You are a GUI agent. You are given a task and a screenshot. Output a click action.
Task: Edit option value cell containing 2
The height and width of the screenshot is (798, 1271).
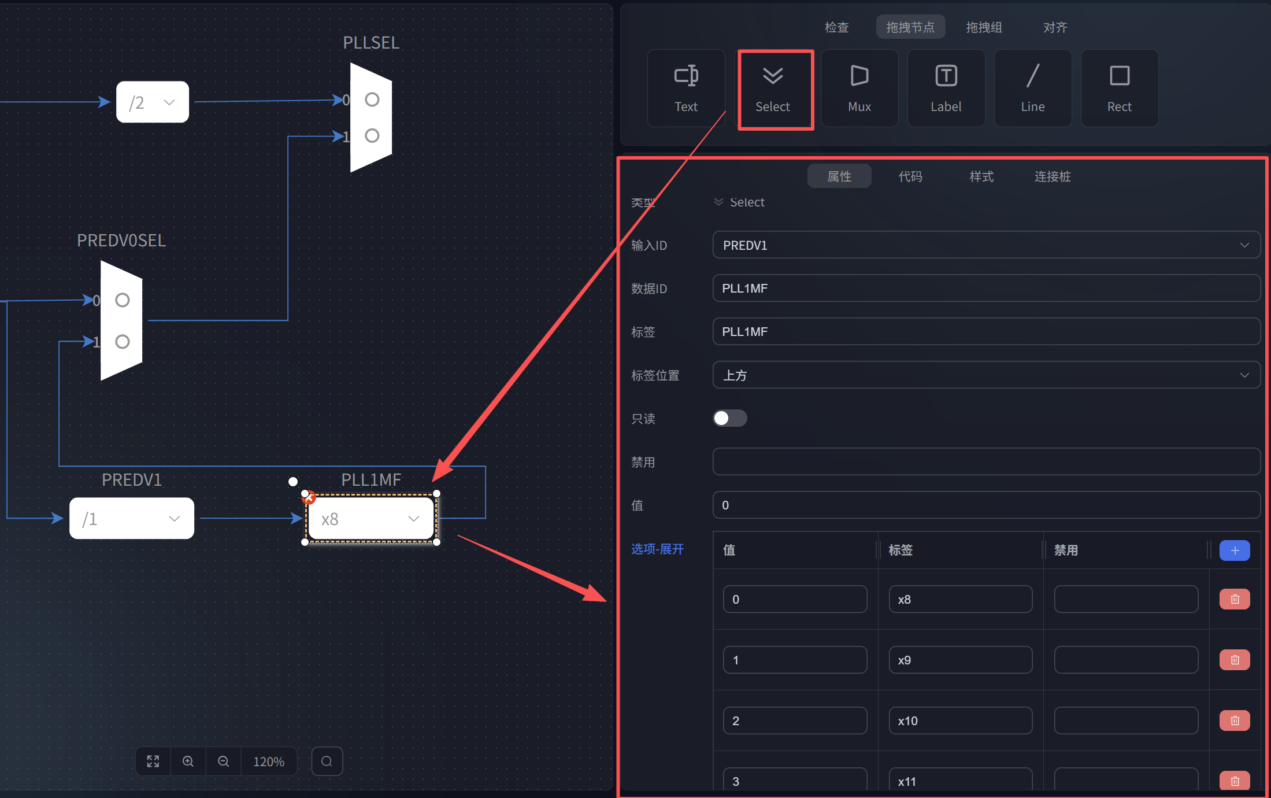coord(795,721)
